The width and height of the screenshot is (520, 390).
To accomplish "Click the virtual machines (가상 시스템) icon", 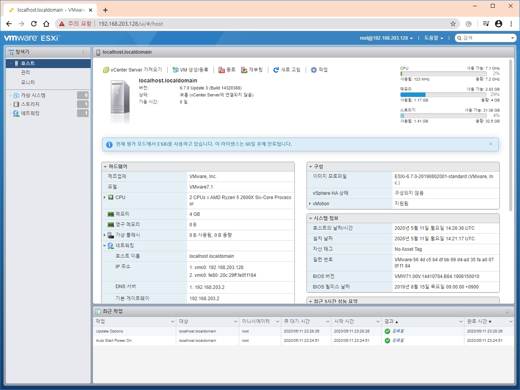I will point(16,95).
